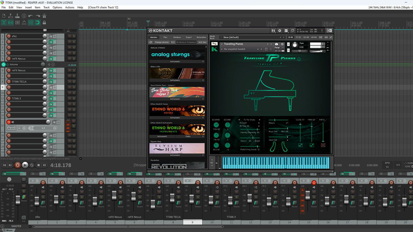Create a new project with toolbar icon
Image resolution: width=413 pixels, height=232 pixels.
[x=4, y=16]
